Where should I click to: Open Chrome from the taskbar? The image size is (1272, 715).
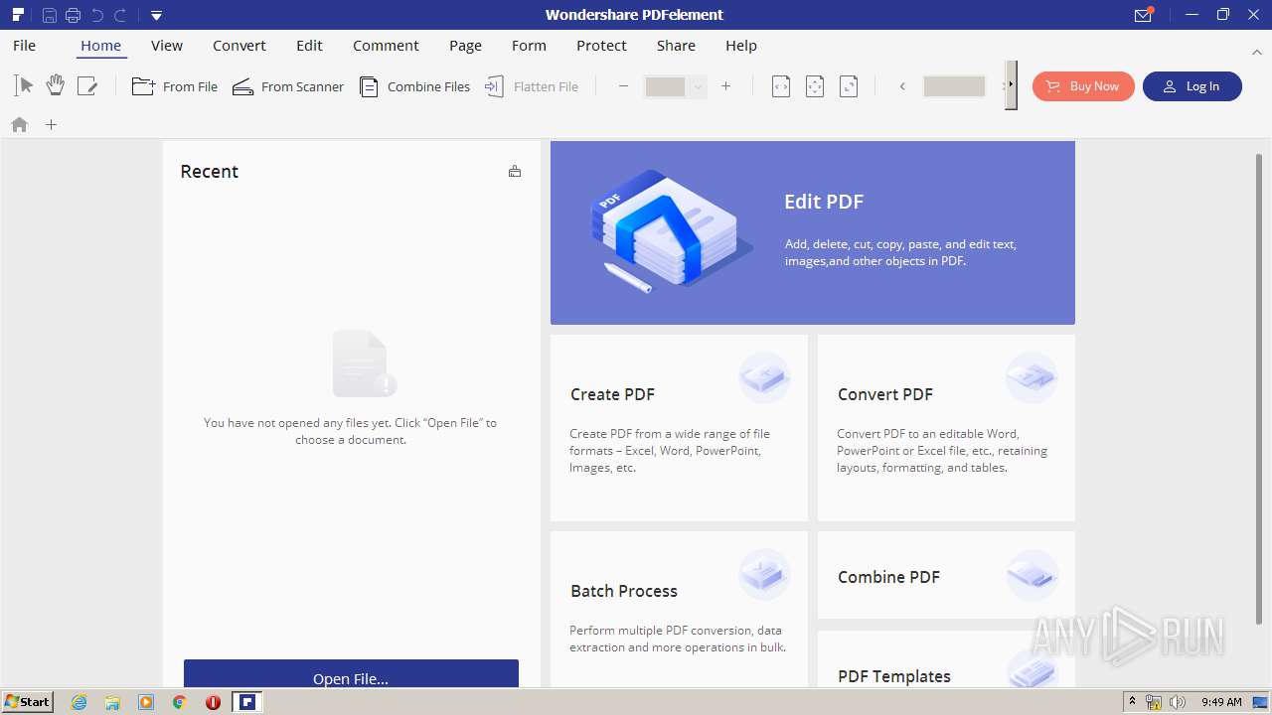point(180,702)
